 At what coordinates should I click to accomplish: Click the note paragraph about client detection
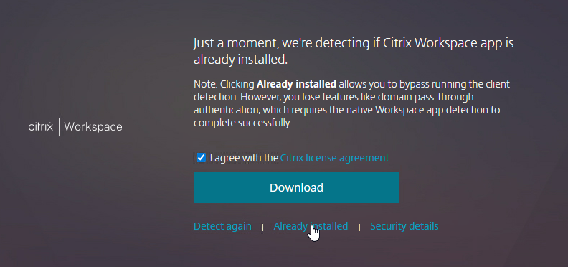point(351,104)
